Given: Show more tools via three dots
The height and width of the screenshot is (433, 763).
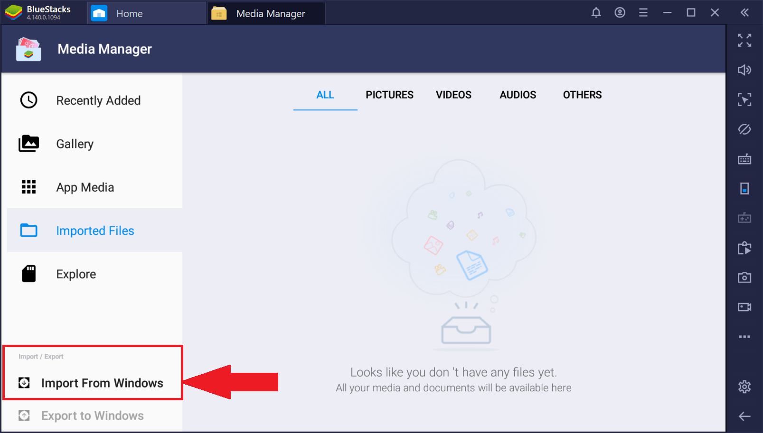Looking at the screenshot, I should coord(744,337).
